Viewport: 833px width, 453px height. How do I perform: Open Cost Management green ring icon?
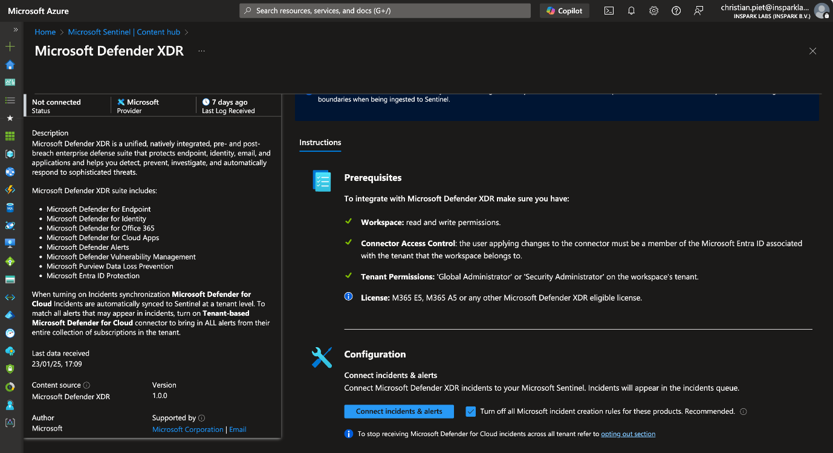coord(10,386)
